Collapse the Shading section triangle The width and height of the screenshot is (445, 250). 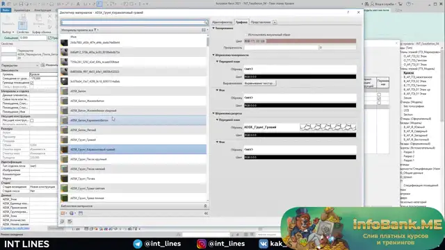click(213, 28)
